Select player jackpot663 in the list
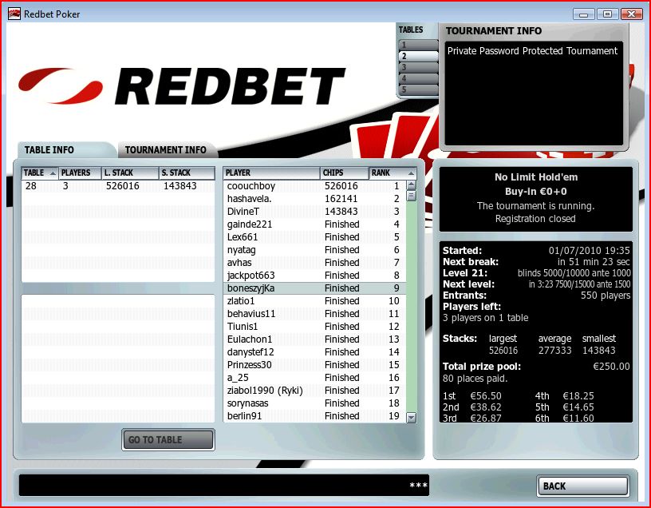This screenshot has width=651, height=508. tap(314, 276)
